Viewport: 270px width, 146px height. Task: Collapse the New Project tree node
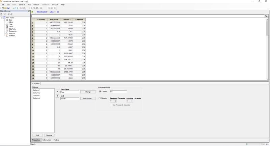(2, 18)
